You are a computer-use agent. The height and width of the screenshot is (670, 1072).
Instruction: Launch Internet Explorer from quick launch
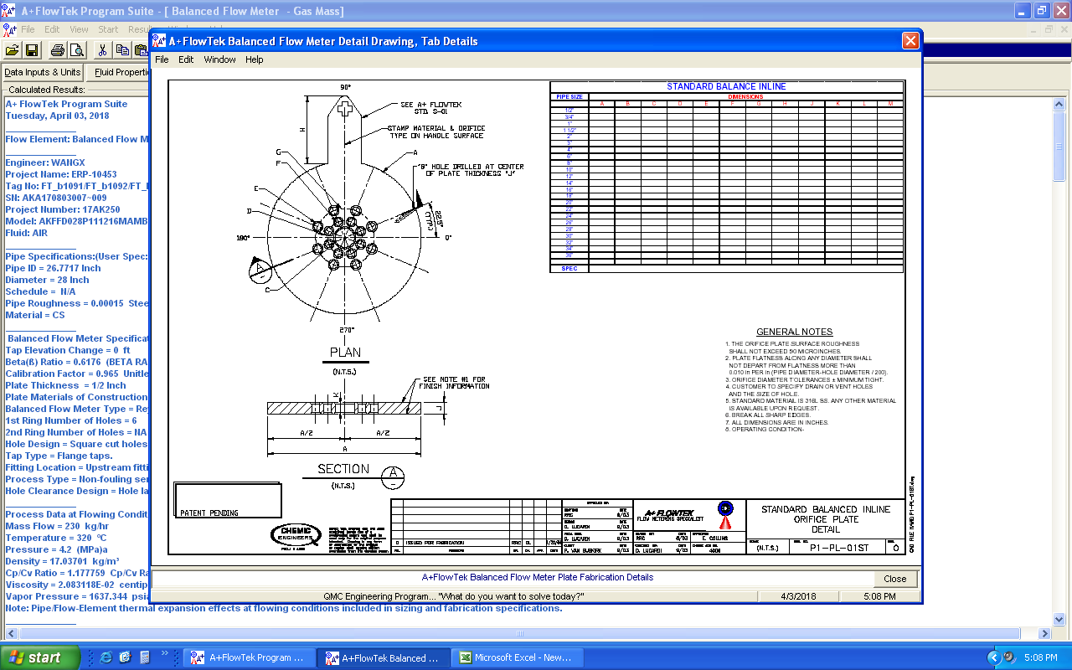pos(106,657)
